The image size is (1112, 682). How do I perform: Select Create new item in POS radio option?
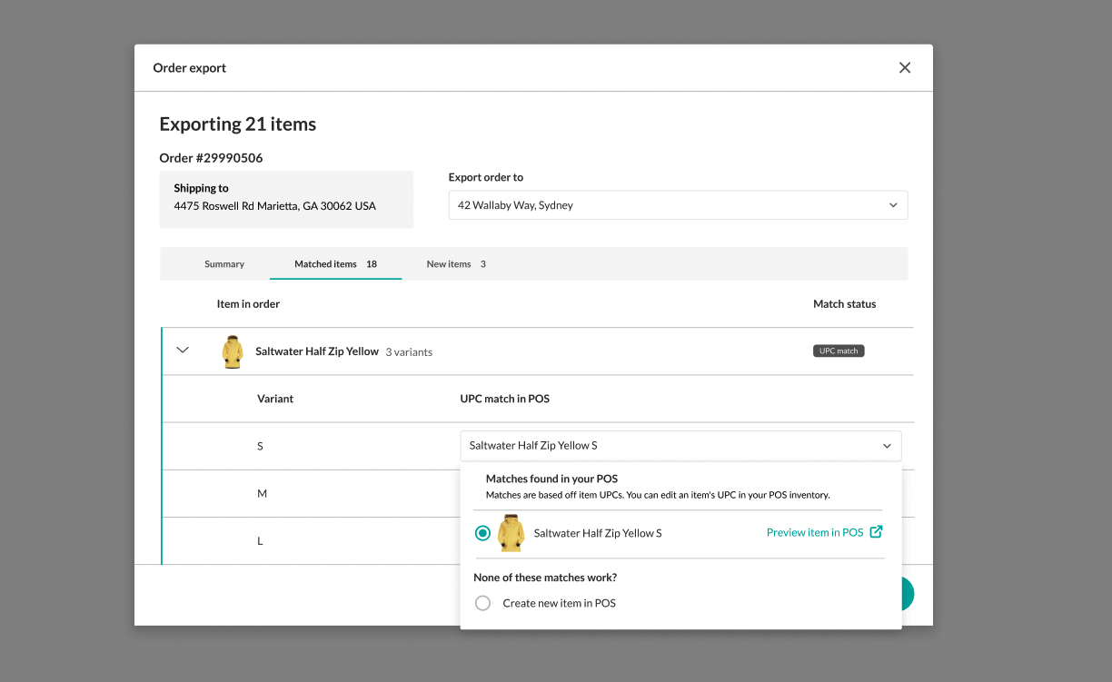482,603
